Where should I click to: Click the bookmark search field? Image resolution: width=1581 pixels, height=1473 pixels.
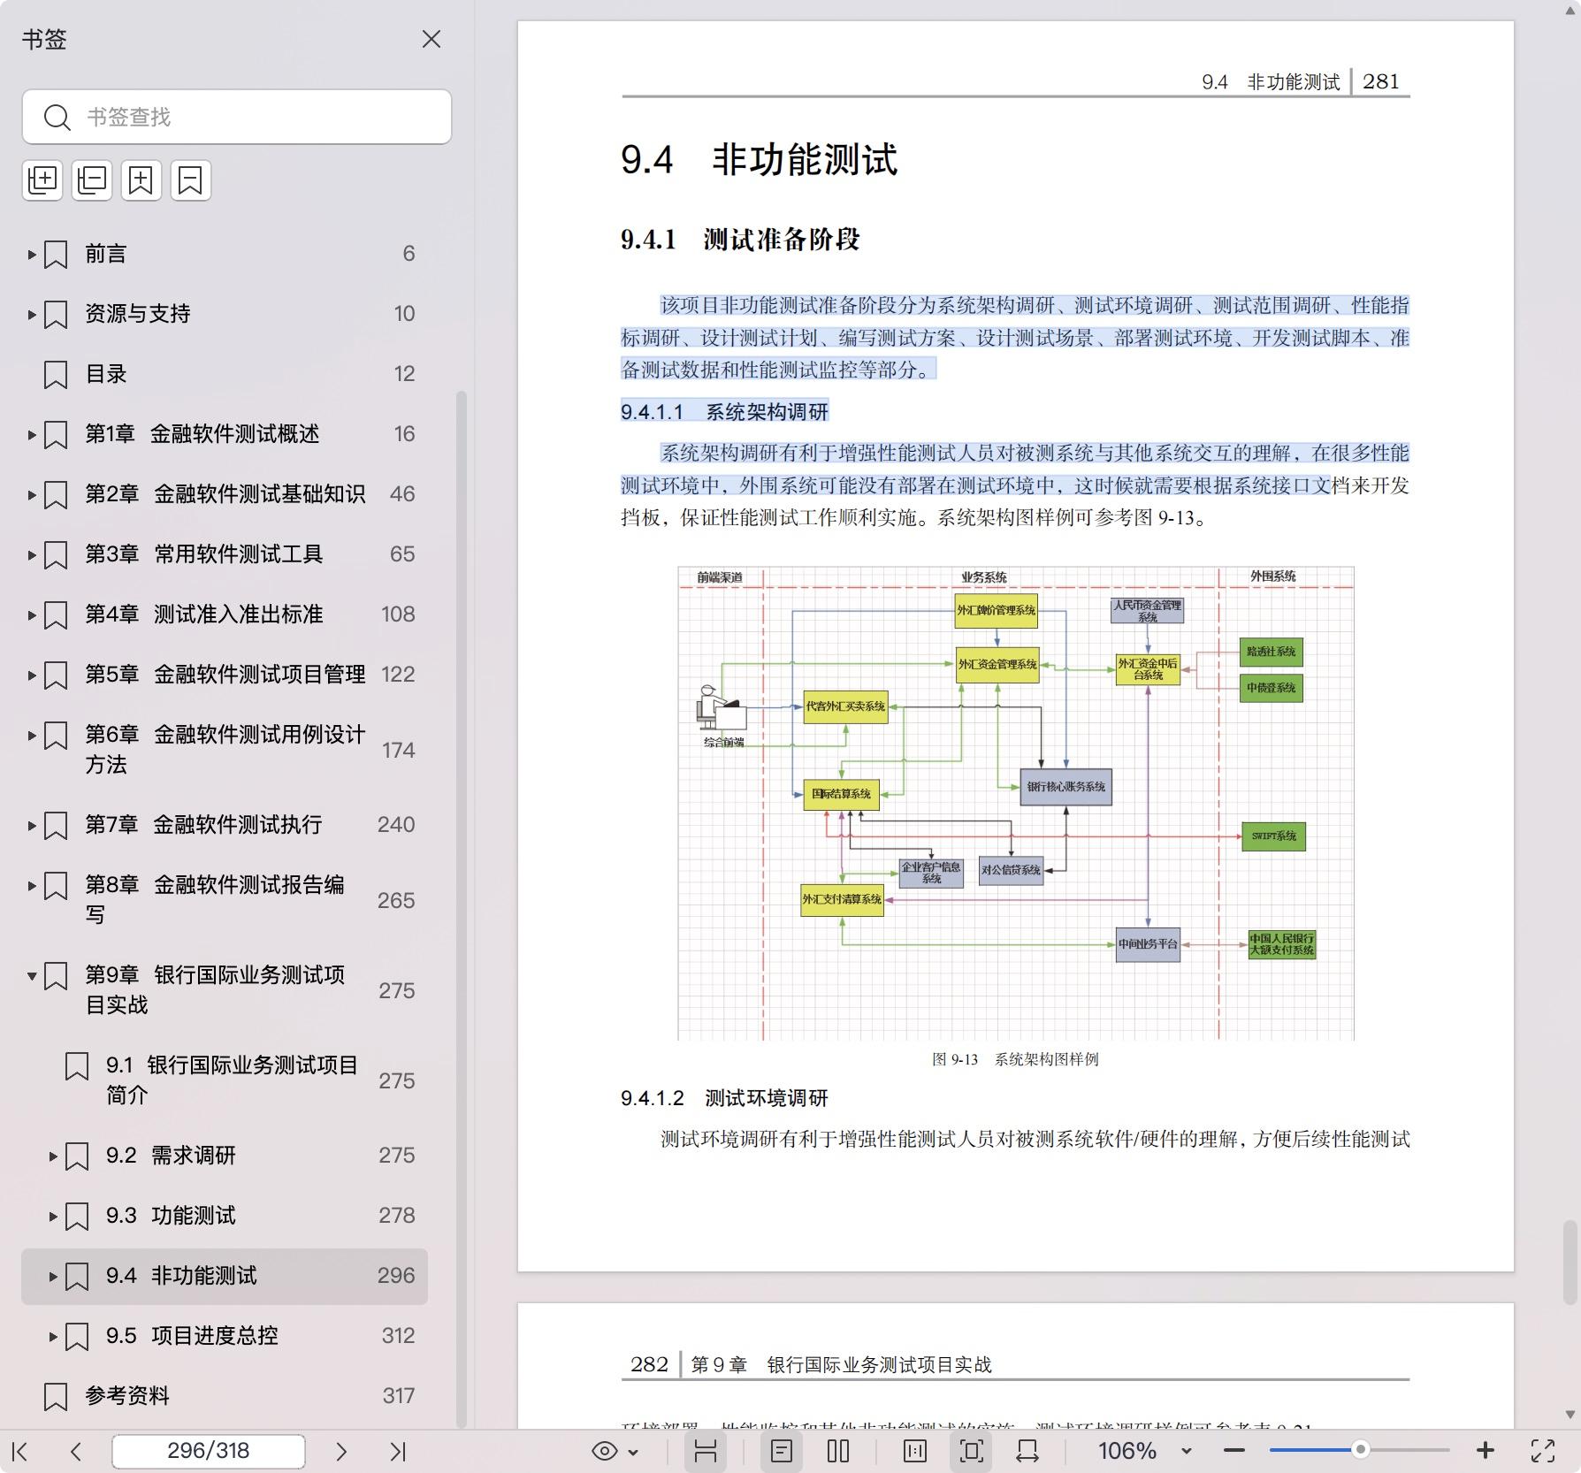[237, 117]
